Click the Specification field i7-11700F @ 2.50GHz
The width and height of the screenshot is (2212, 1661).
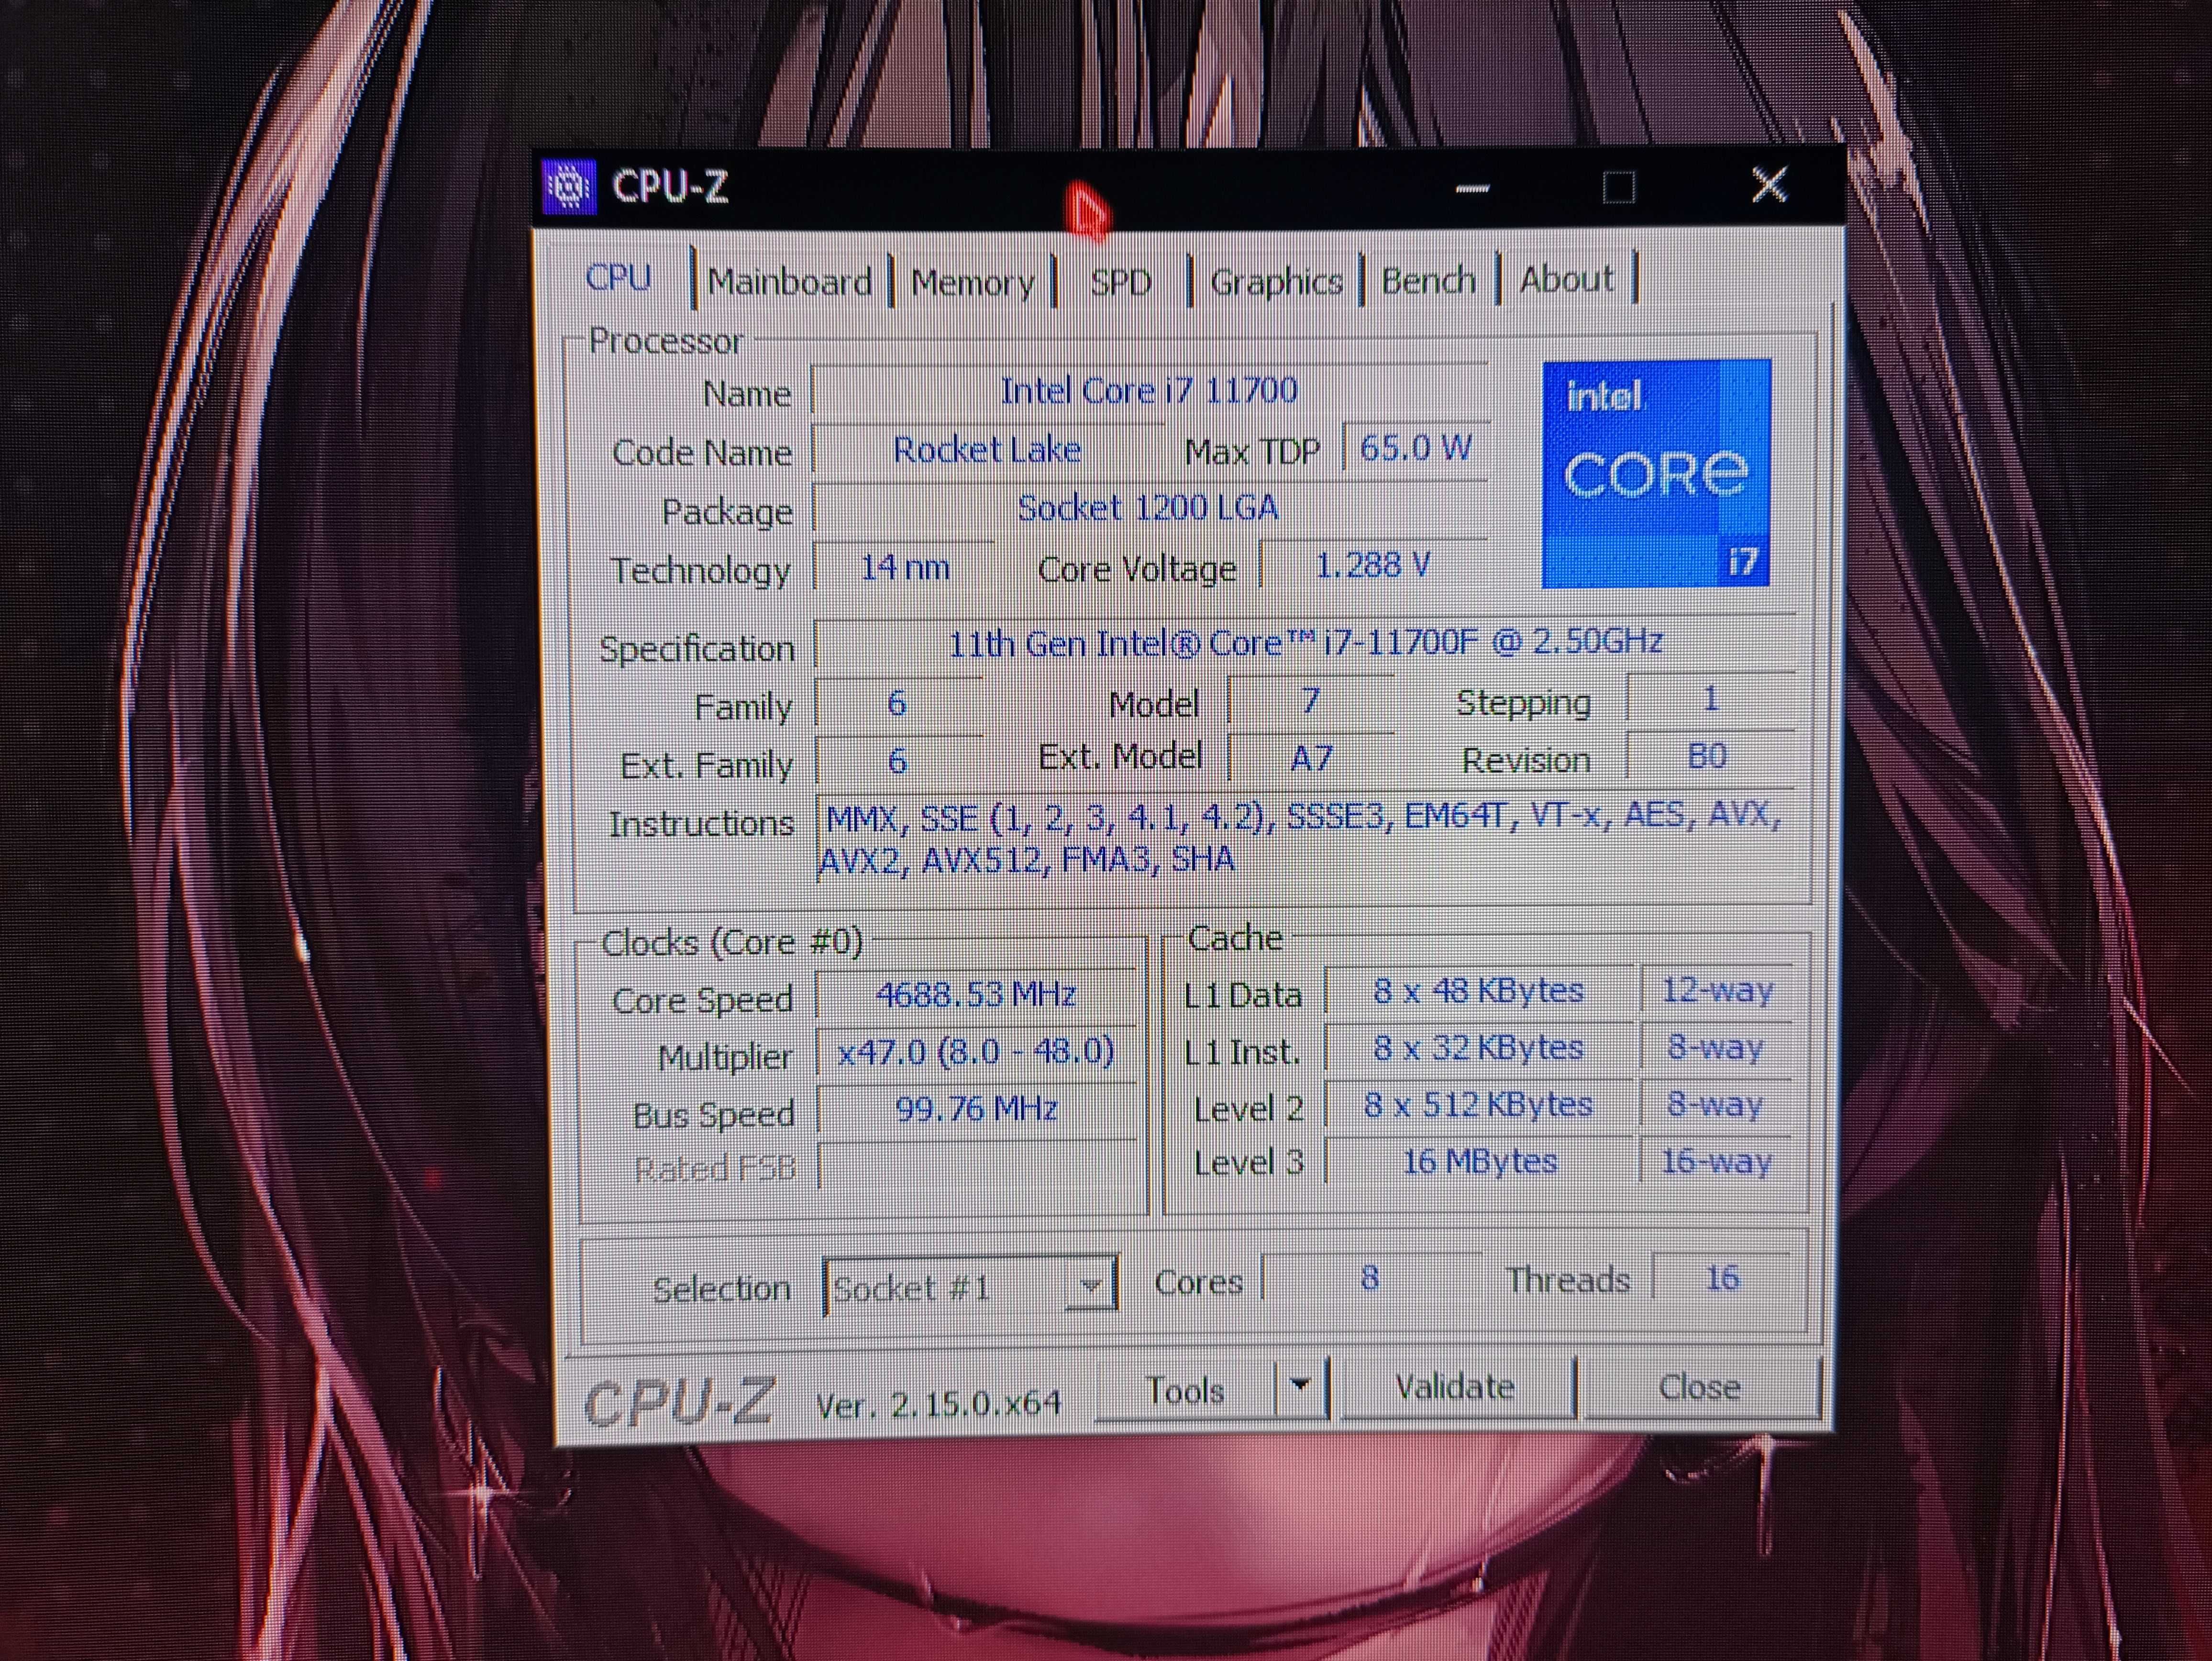[1305, 642]
